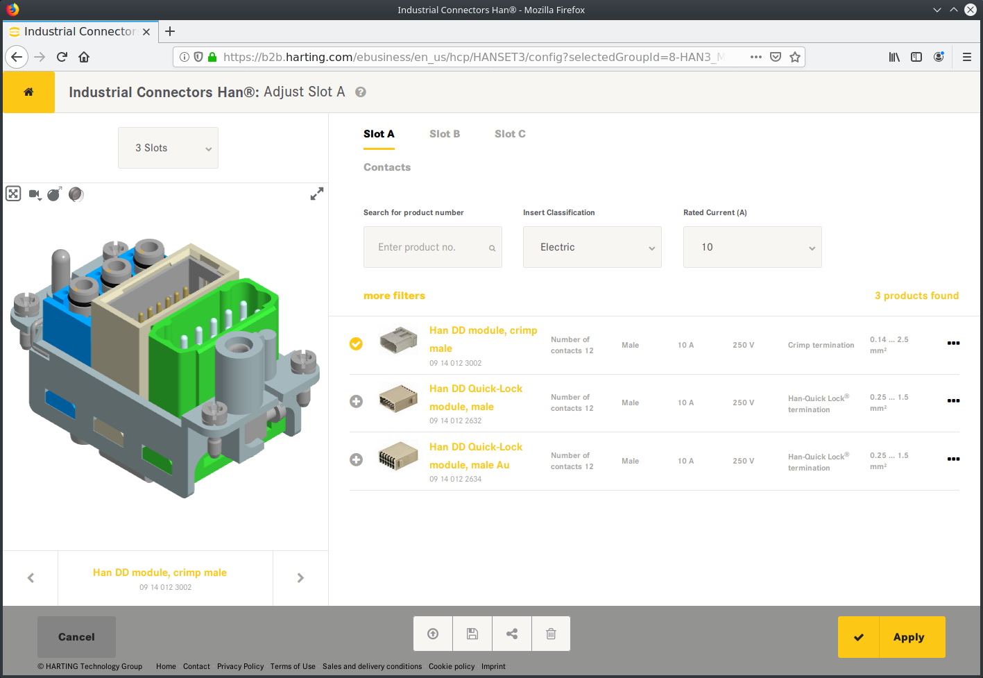983x678 pixels.
Task: Switch to Slot A tab
Action: point(379,134)
